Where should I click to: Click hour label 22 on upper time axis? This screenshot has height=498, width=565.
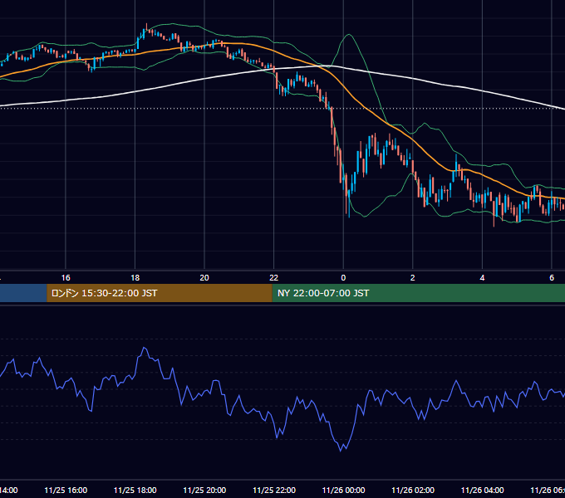point(274,278)
